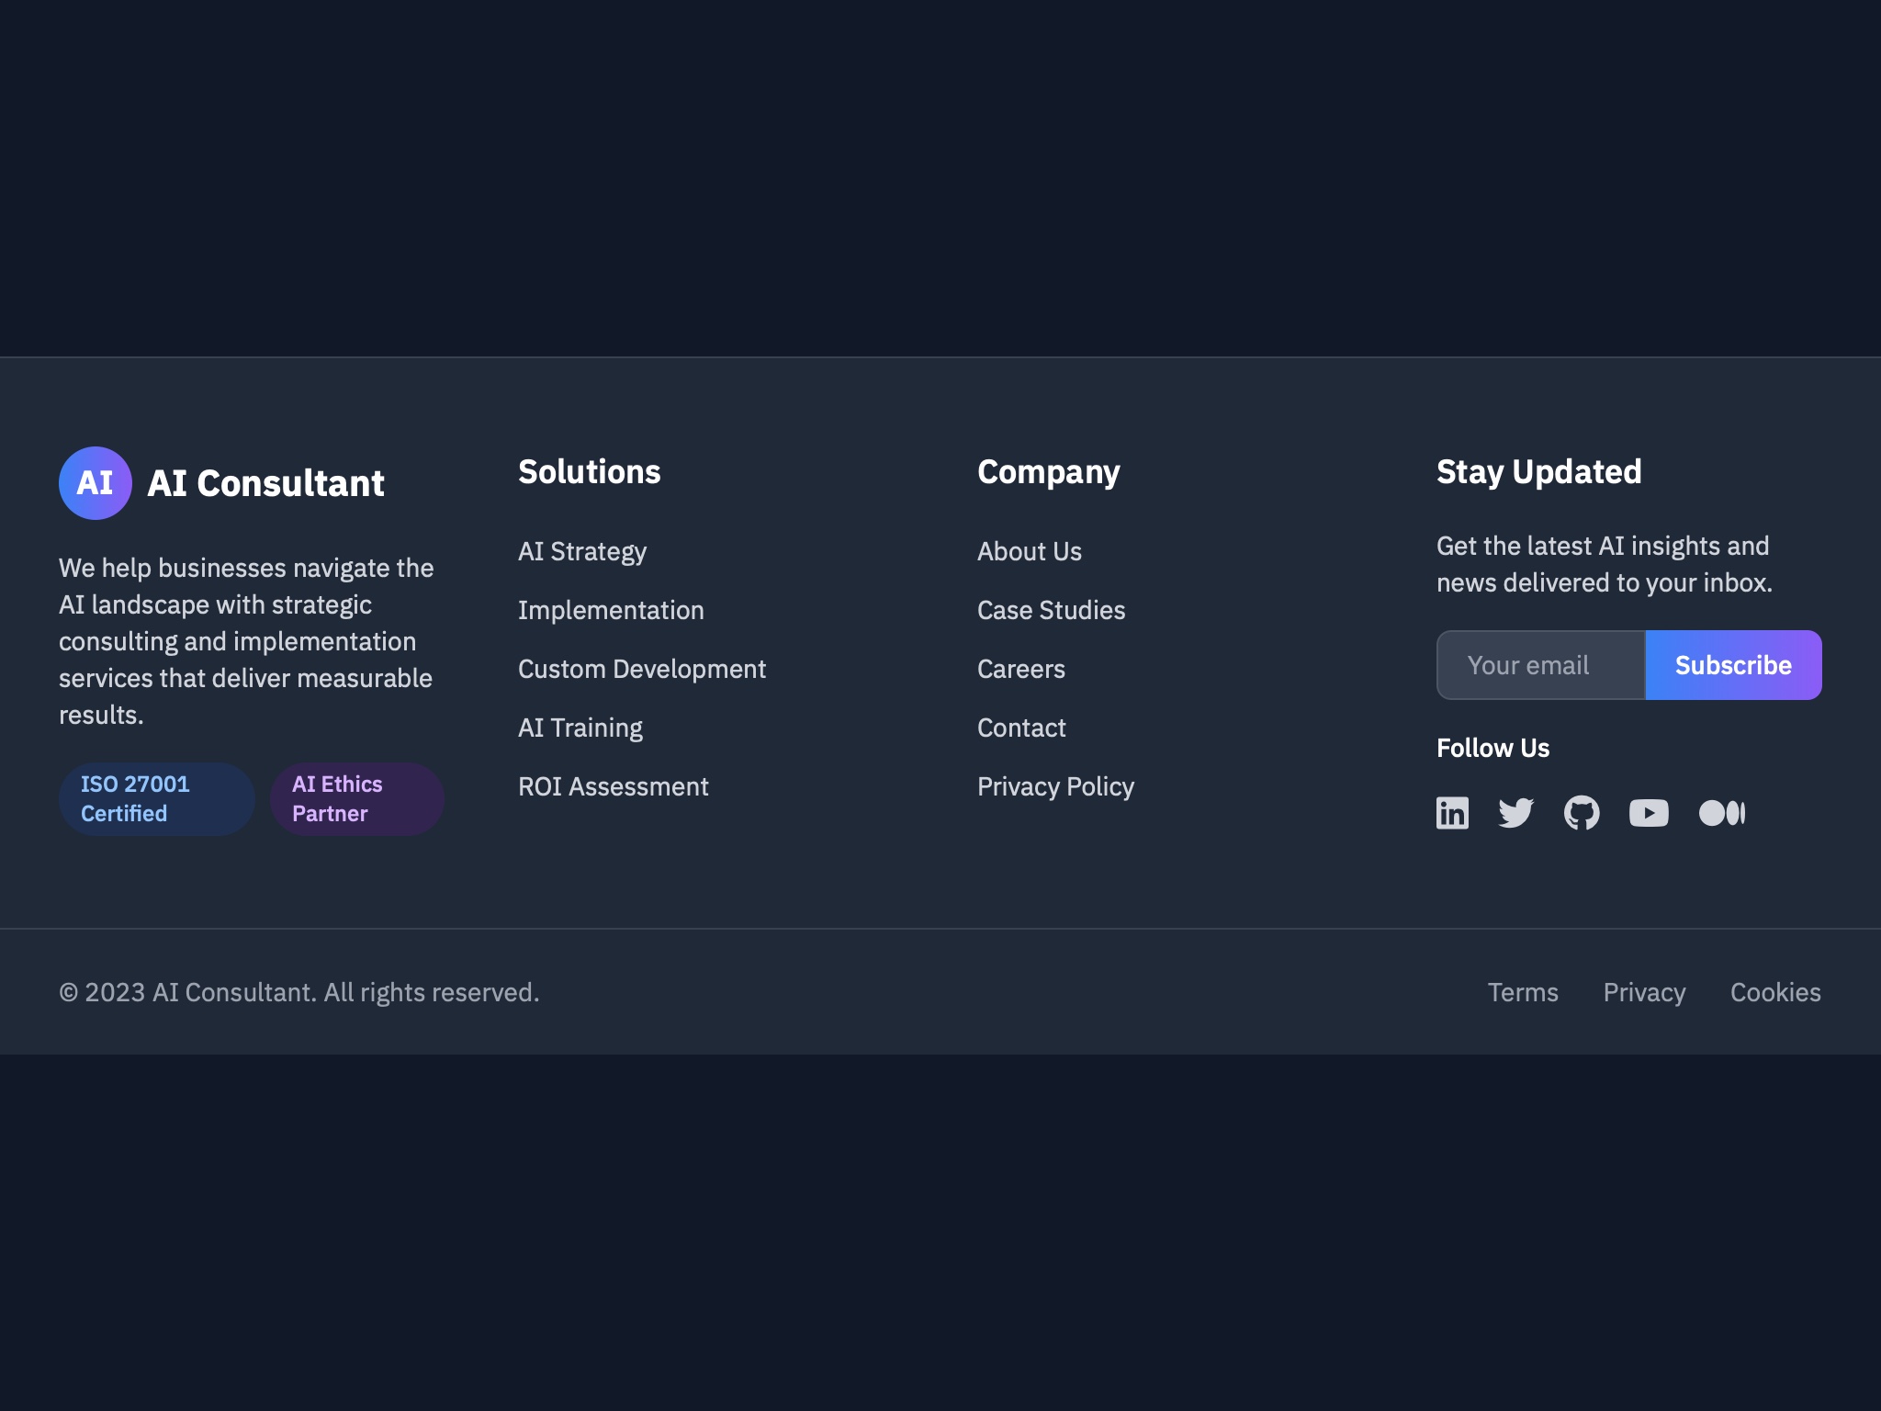Open the Contact page link
This screenshot has width=1881, height=1411.
(x=1021, y=727)
